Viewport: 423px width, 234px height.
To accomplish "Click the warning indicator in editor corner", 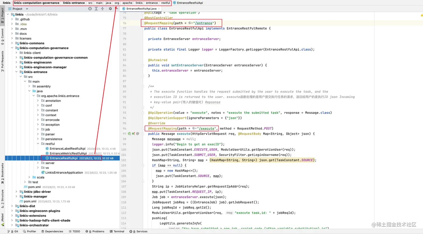I will [x=422, y=15].
